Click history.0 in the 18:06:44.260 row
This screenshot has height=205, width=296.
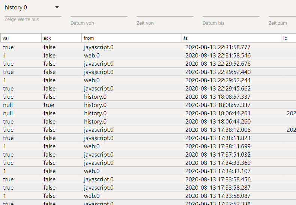pyautogui.click(x=95, y=121)
